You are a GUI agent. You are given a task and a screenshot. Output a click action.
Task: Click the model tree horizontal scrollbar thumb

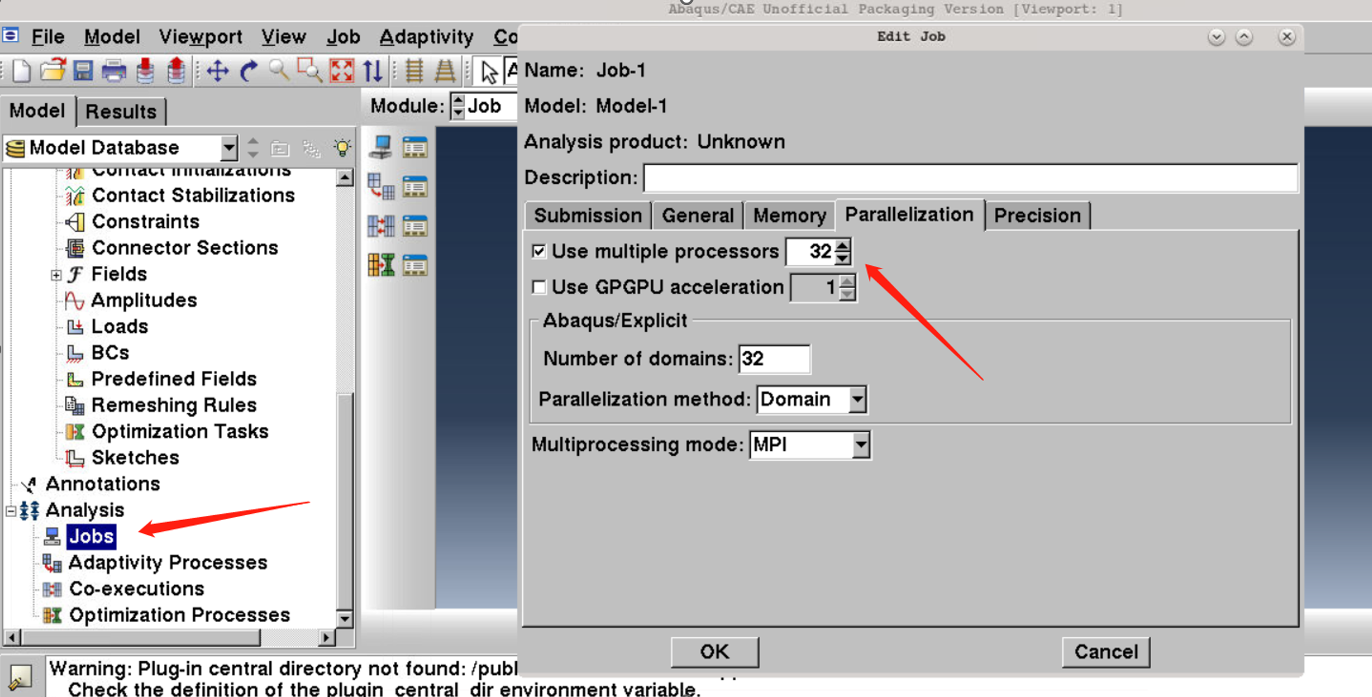tap(140, 637)
